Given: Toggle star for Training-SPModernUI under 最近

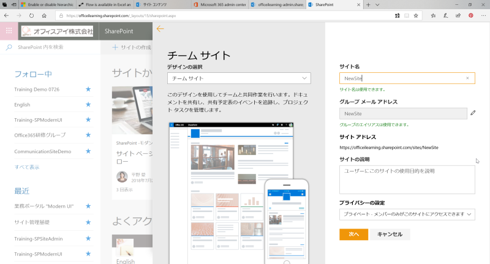Looking at the screenshot, I should [x=88, y=254].
